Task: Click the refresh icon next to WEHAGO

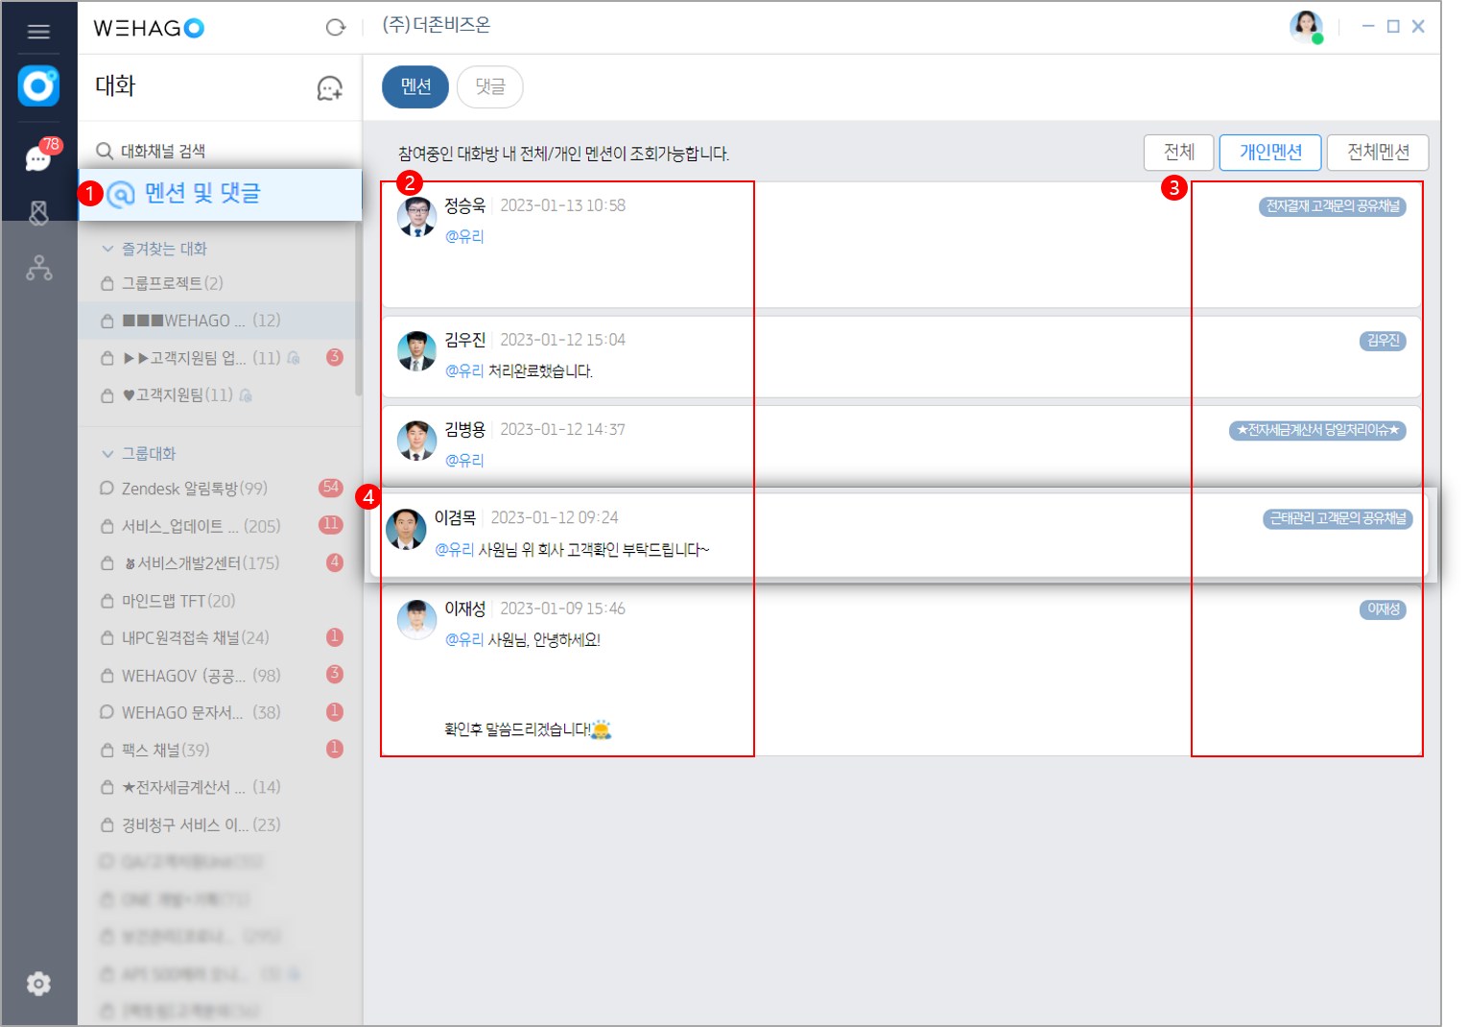Action: click(335, 28)
